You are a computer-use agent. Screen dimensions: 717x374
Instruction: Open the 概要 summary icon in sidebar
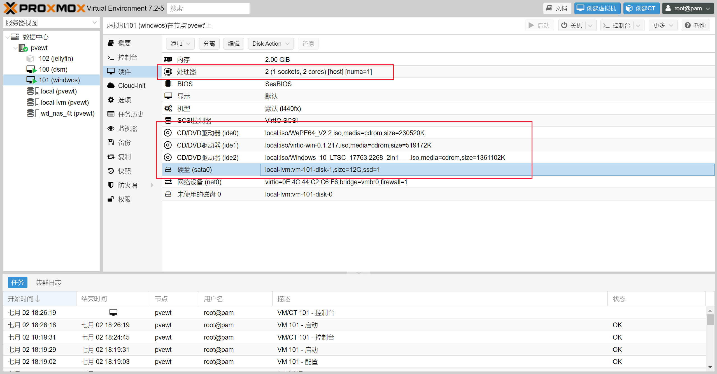(x=111, y=43)
